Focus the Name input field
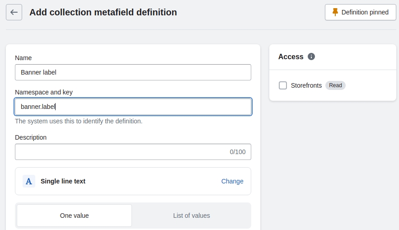 coord(133,72)
